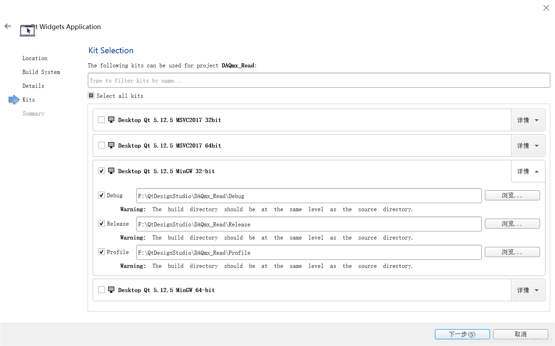The image size is (555, 346).
Task: Click the DAQmx_Read project name text
Action: click(238, 65)
